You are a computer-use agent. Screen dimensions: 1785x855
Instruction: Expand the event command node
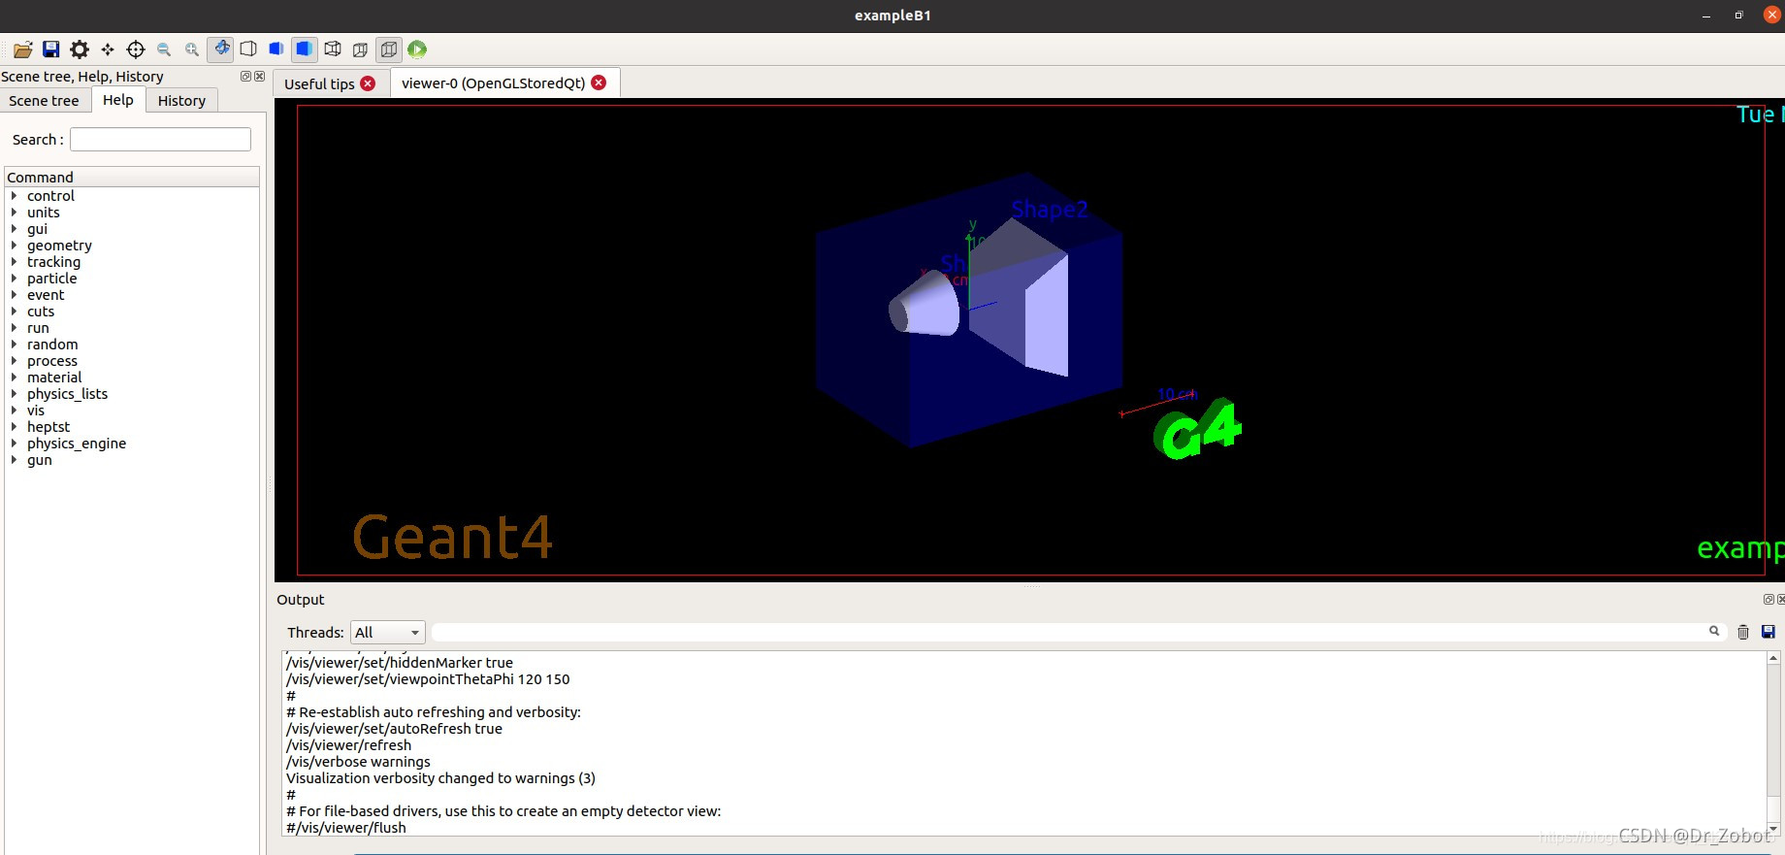(14, 295)
